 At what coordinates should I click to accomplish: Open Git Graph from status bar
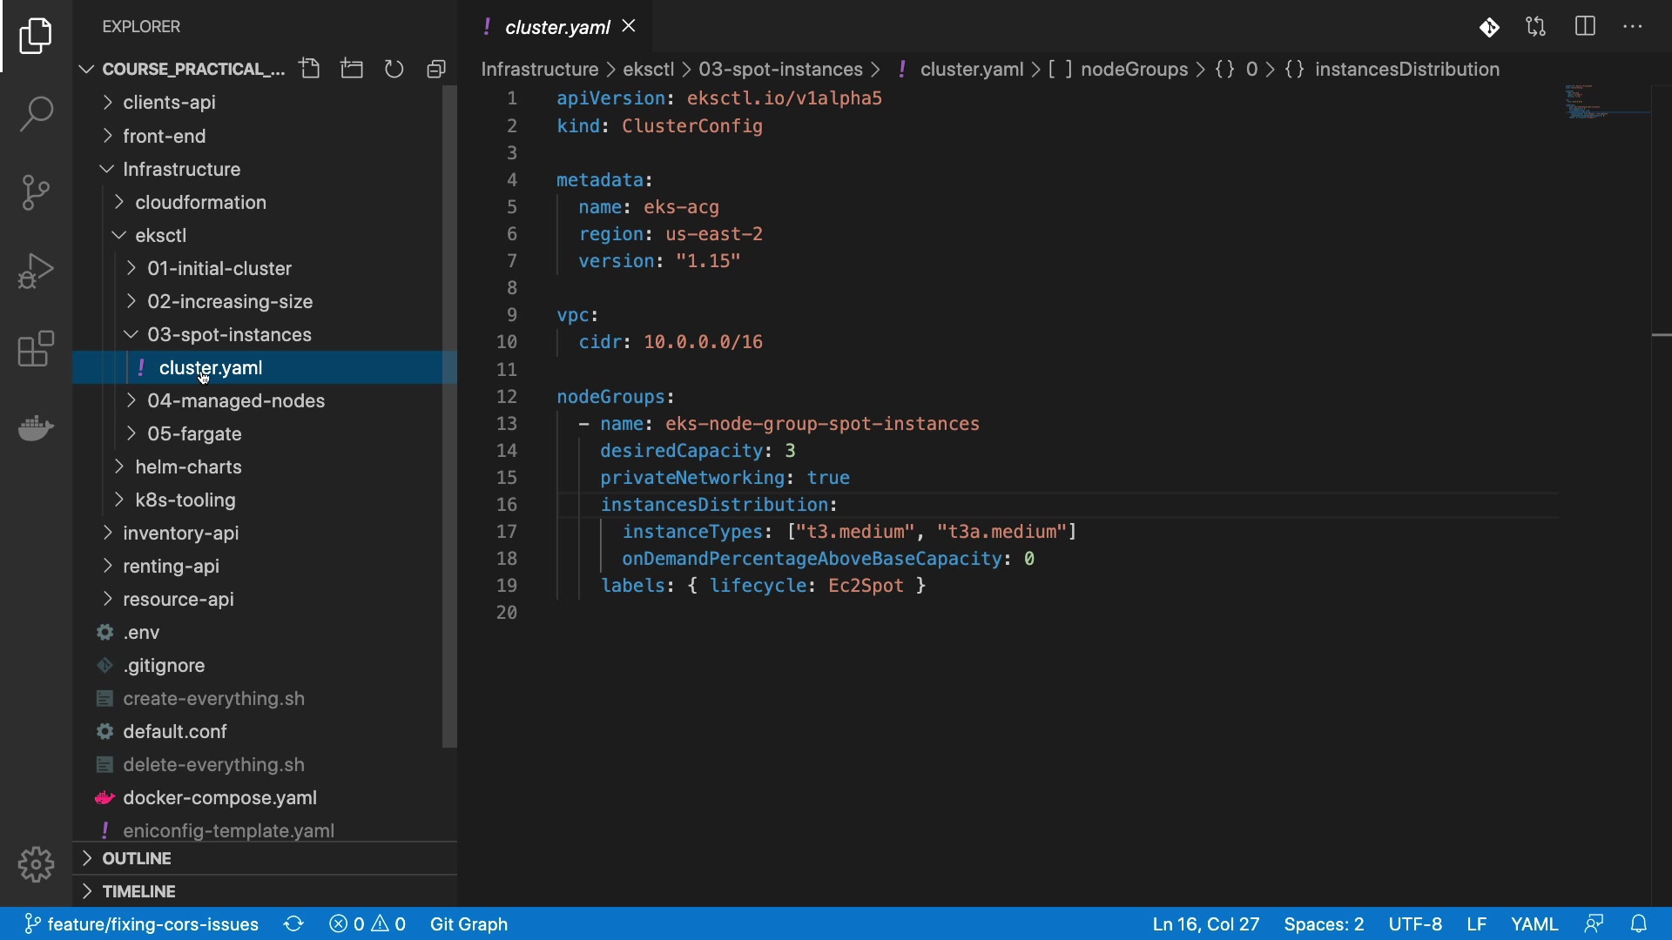(x=469, y=924)
